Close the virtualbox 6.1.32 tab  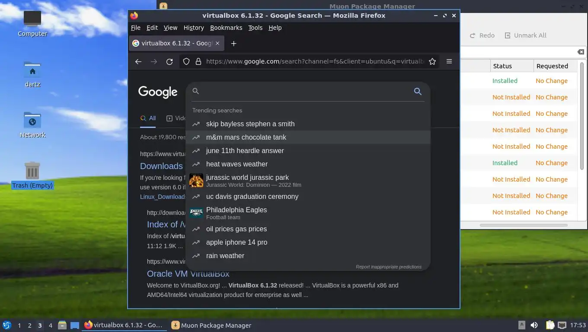tap(217, 43)
